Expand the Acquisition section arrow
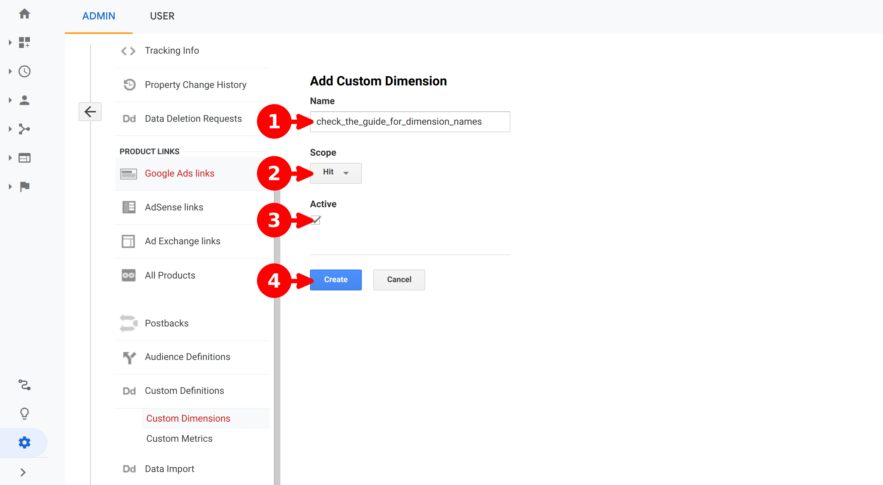This screenshot has height=485, width=883. click(x=10, y=129)
